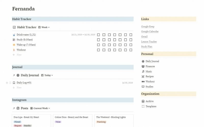Click the books icon beside Study (8:30am)

click(14, 40)
